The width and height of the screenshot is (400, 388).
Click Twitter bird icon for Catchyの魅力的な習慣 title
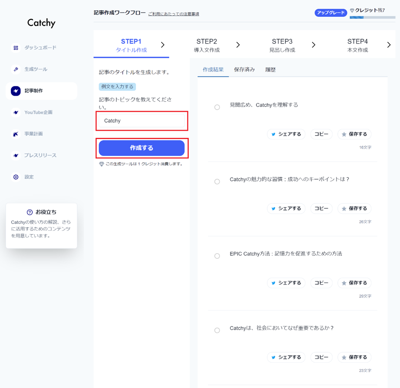(273, 209)
